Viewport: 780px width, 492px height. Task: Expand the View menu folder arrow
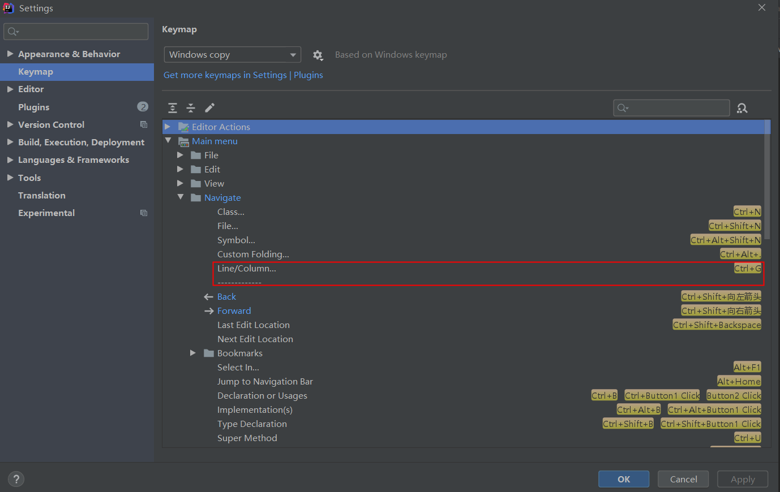pos(180,183)
